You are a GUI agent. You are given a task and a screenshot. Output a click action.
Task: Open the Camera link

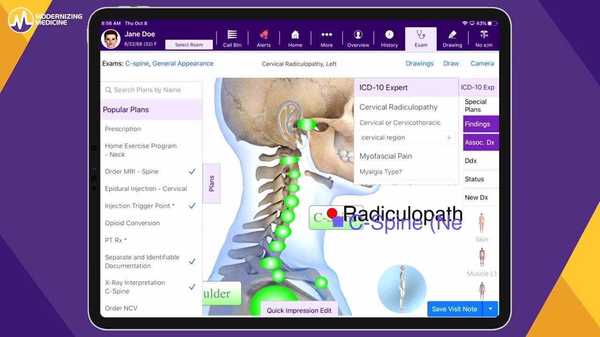pos(482,64)
